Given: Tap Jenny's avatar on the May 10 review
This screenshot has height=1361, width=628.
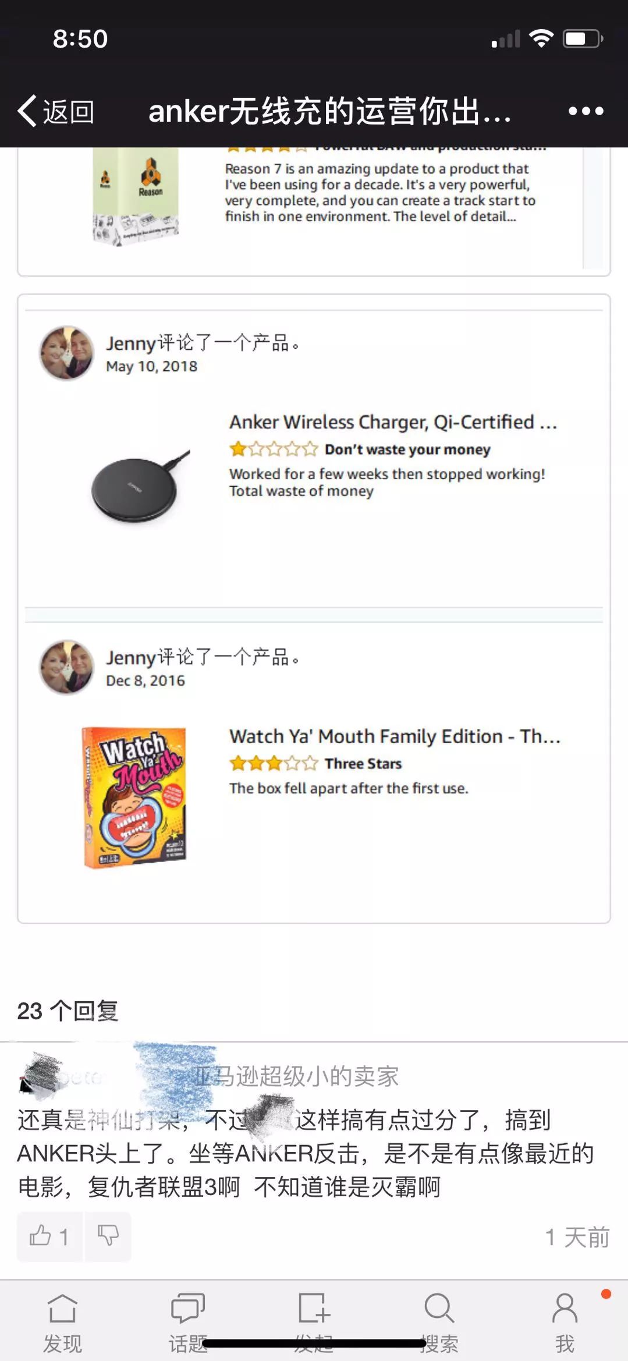Looking at the screenshot, I should tap(66, 353).
